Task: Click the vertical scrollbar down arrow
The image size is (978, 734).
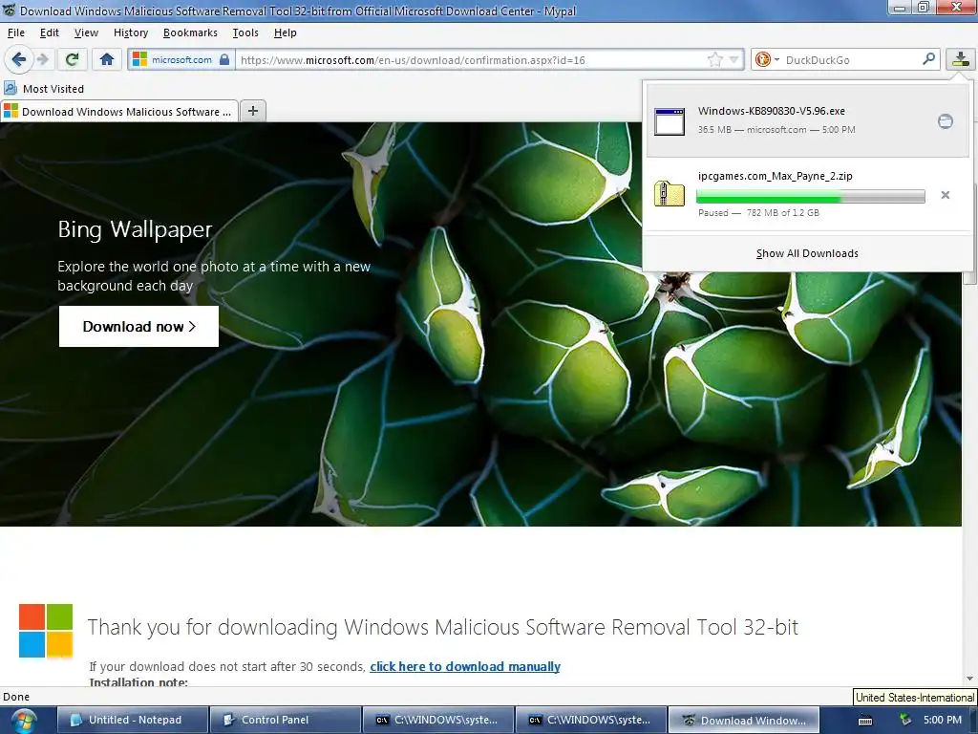Action: coord(970,679)
